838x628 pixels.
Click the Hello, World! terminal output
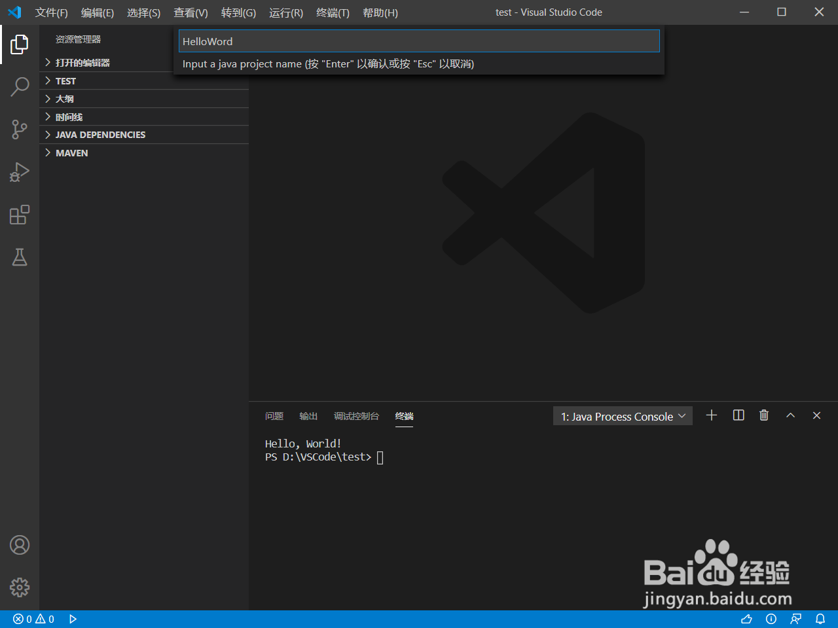pyautogui.click(x=303, y=444)
